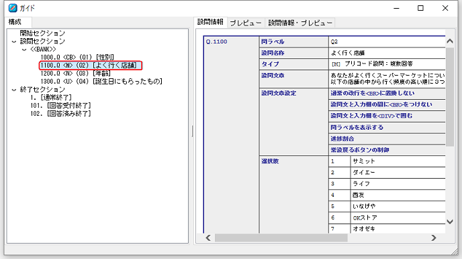Click the panel splitter handle
Image resolution: width=462 pixels, height=259 pixels.
(192, 131)
